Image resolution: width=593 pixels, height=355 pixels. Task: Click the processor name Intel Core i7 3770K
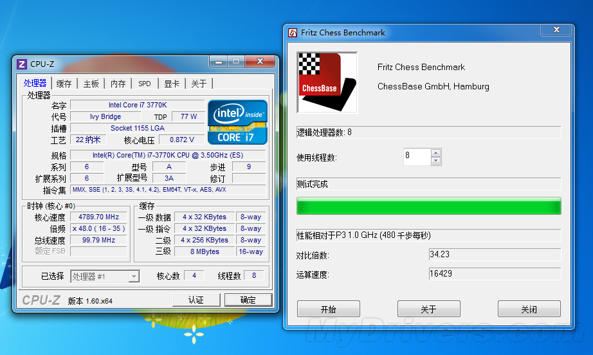point(138,105)
